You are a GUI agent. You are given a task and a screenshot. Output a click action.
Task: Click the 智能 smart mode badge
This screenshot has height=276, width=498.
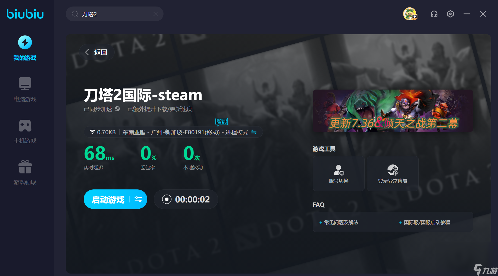[x=222, y=122]
